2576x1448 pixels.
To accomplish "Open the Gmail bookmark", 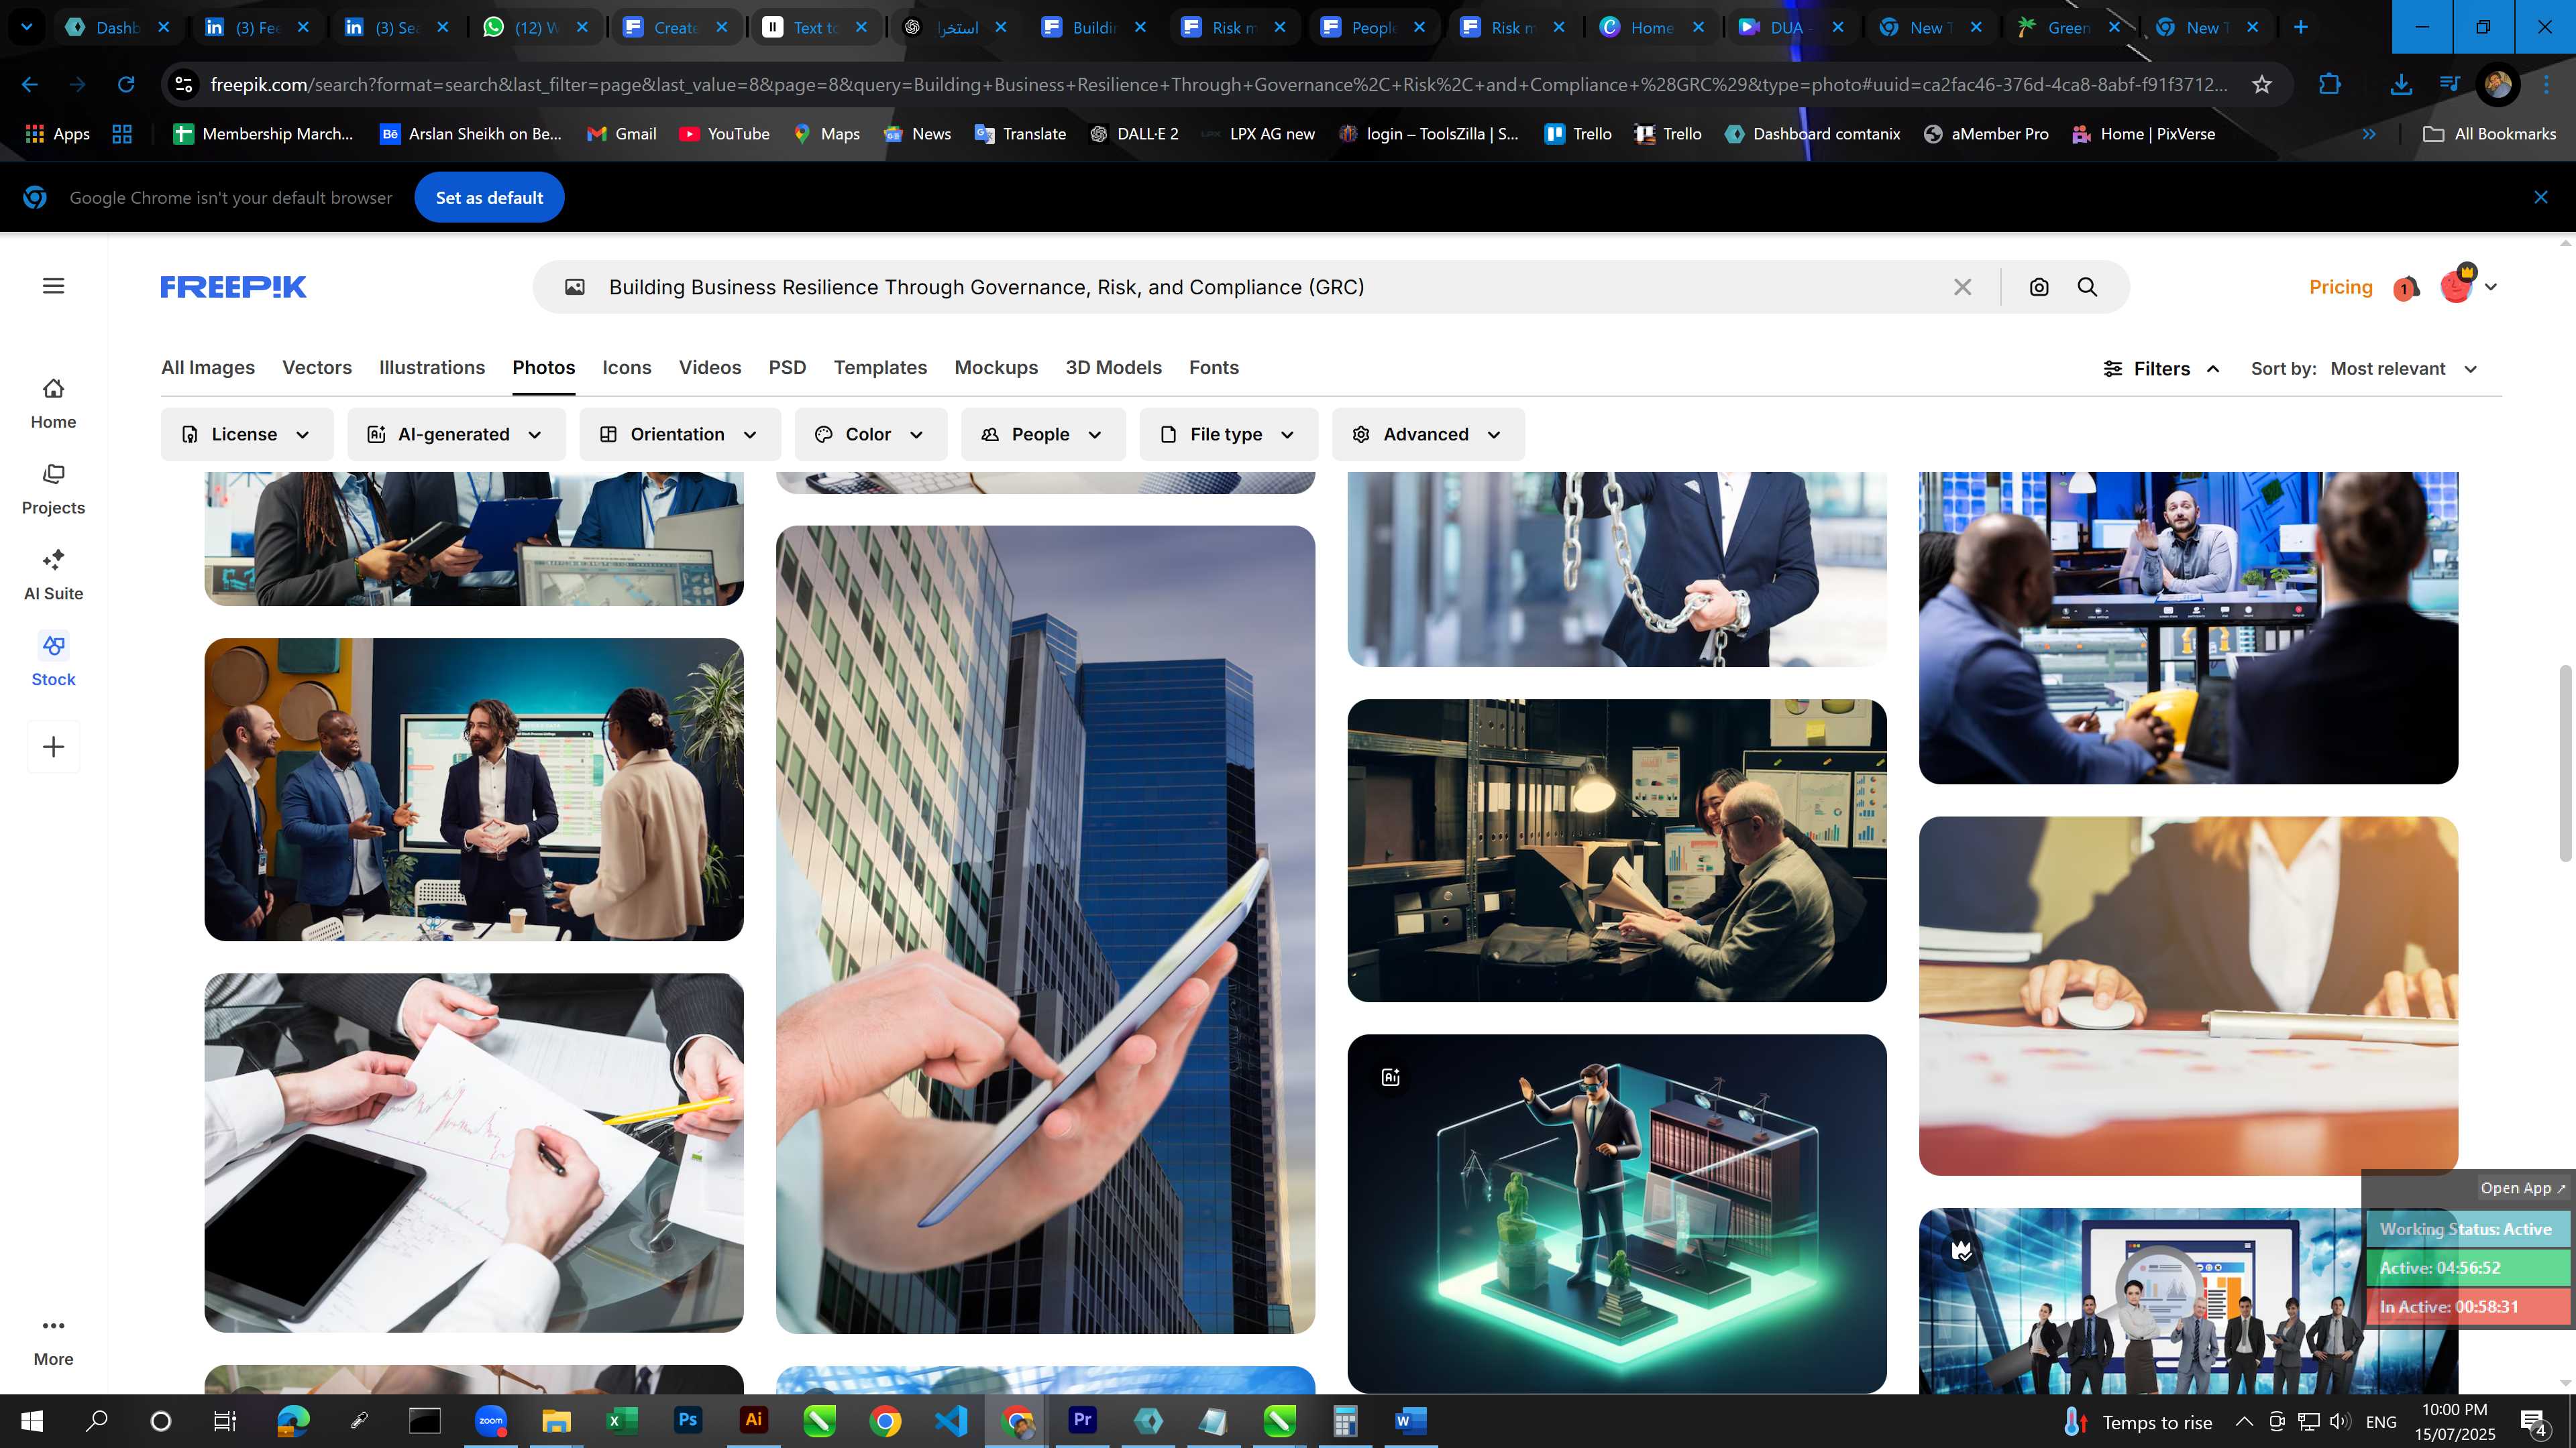I will point(621,134).
